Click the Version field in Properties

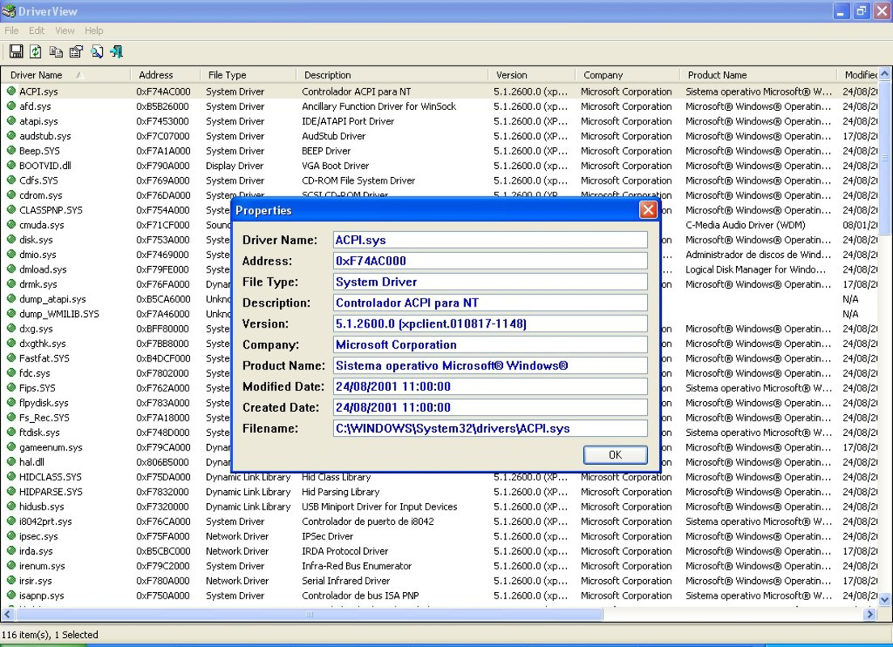tap(490, 323)
